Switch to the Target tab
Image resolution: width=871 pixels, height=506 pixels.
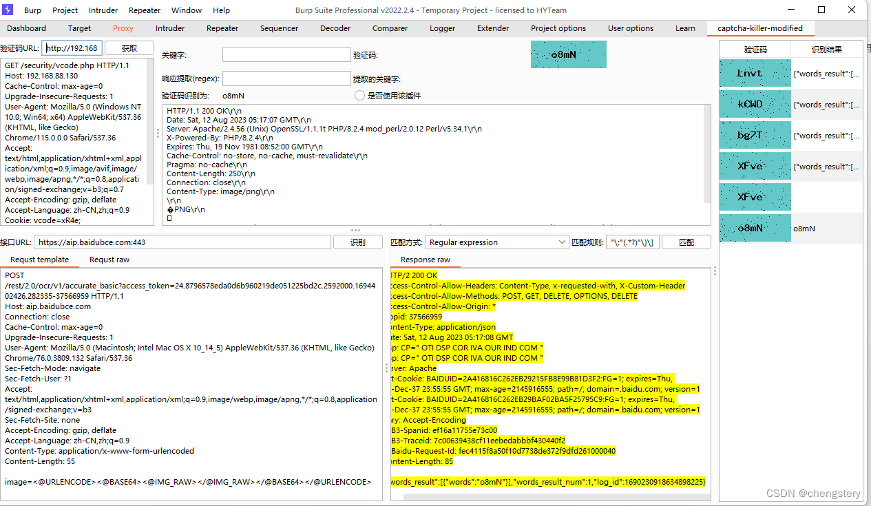79,28
